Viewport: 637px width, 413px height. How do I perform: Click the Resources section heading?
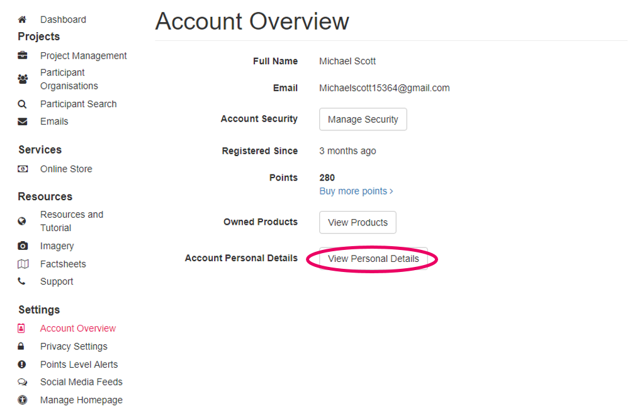click(45, 196)
